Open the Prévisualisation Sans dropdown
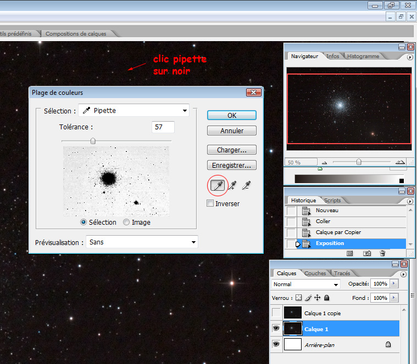Image resolution: width=417 pixels, height=364 pixels. point(142,242)
